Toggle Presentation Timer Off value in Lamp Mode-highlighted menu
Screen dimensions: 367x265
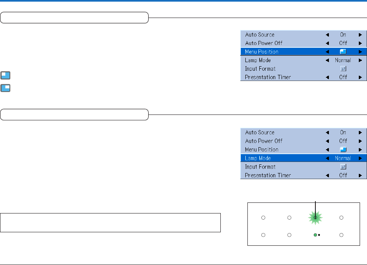tap(343, 175)
